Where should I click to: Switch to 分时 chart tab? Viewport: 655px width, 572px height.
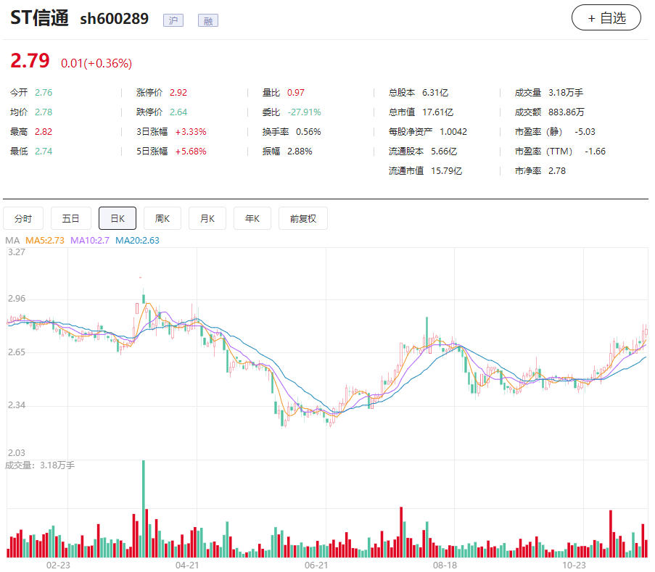pos(23,218)
